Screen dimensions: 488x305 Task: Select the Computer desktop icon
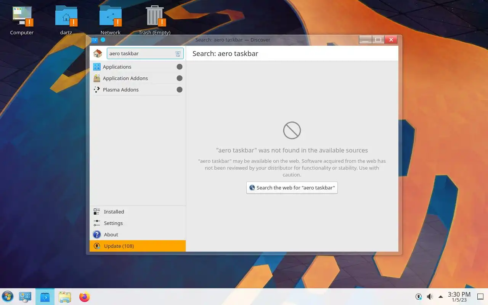(22, 21)
